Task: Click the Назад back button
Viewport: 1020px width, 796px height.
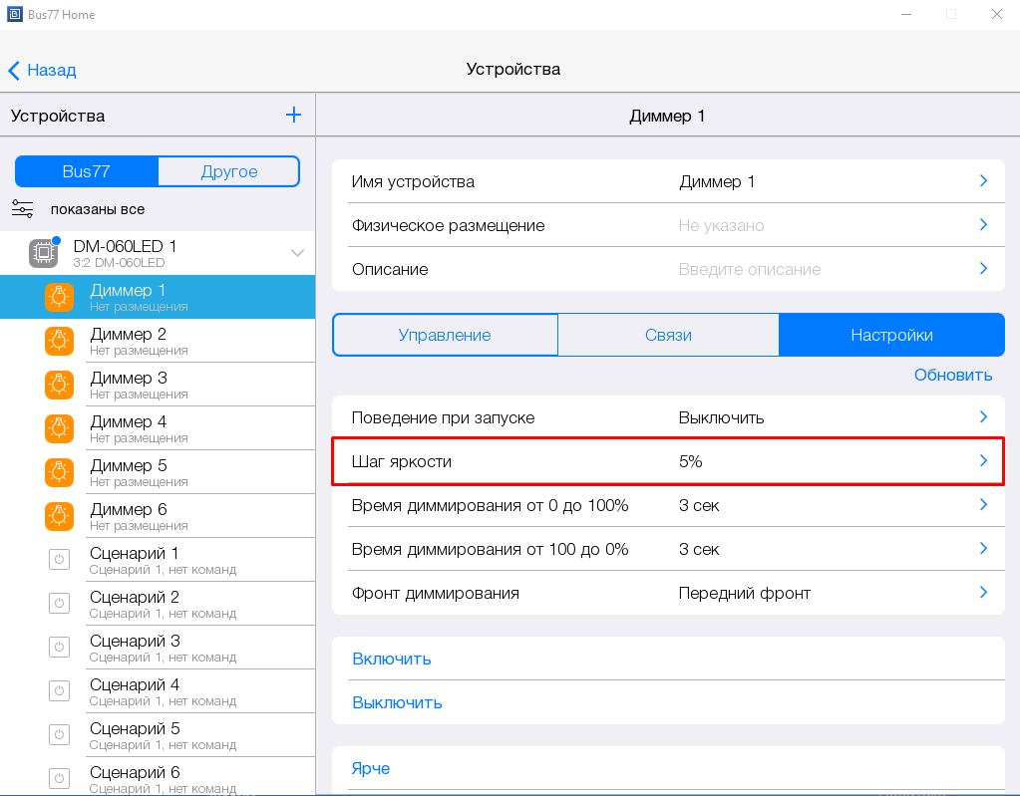Action: (x=42, y=70)
